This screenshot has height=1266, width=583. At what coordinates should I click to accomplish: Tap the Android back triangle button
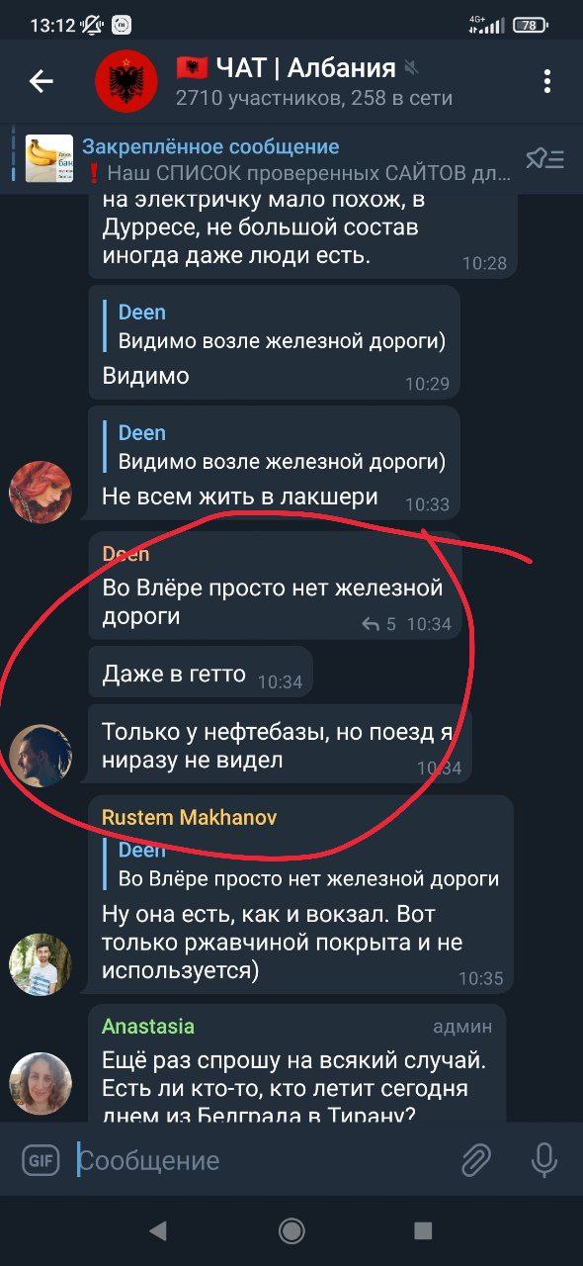pos(157,1229)
